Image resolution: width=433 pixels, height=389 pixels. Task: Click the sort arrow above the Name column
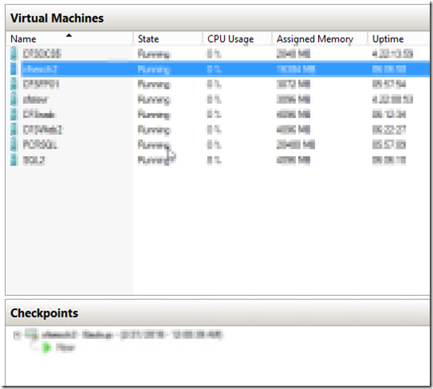pyautogui.click(x=69, y=35)
